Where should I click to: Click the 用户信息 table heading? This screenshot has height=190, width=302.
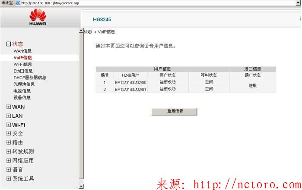162,69
